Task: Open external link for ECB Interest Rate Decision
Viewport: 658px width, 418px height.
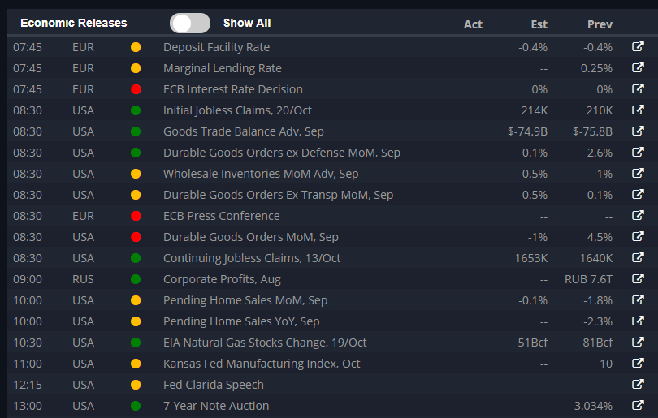Action: tap(638, 89)
